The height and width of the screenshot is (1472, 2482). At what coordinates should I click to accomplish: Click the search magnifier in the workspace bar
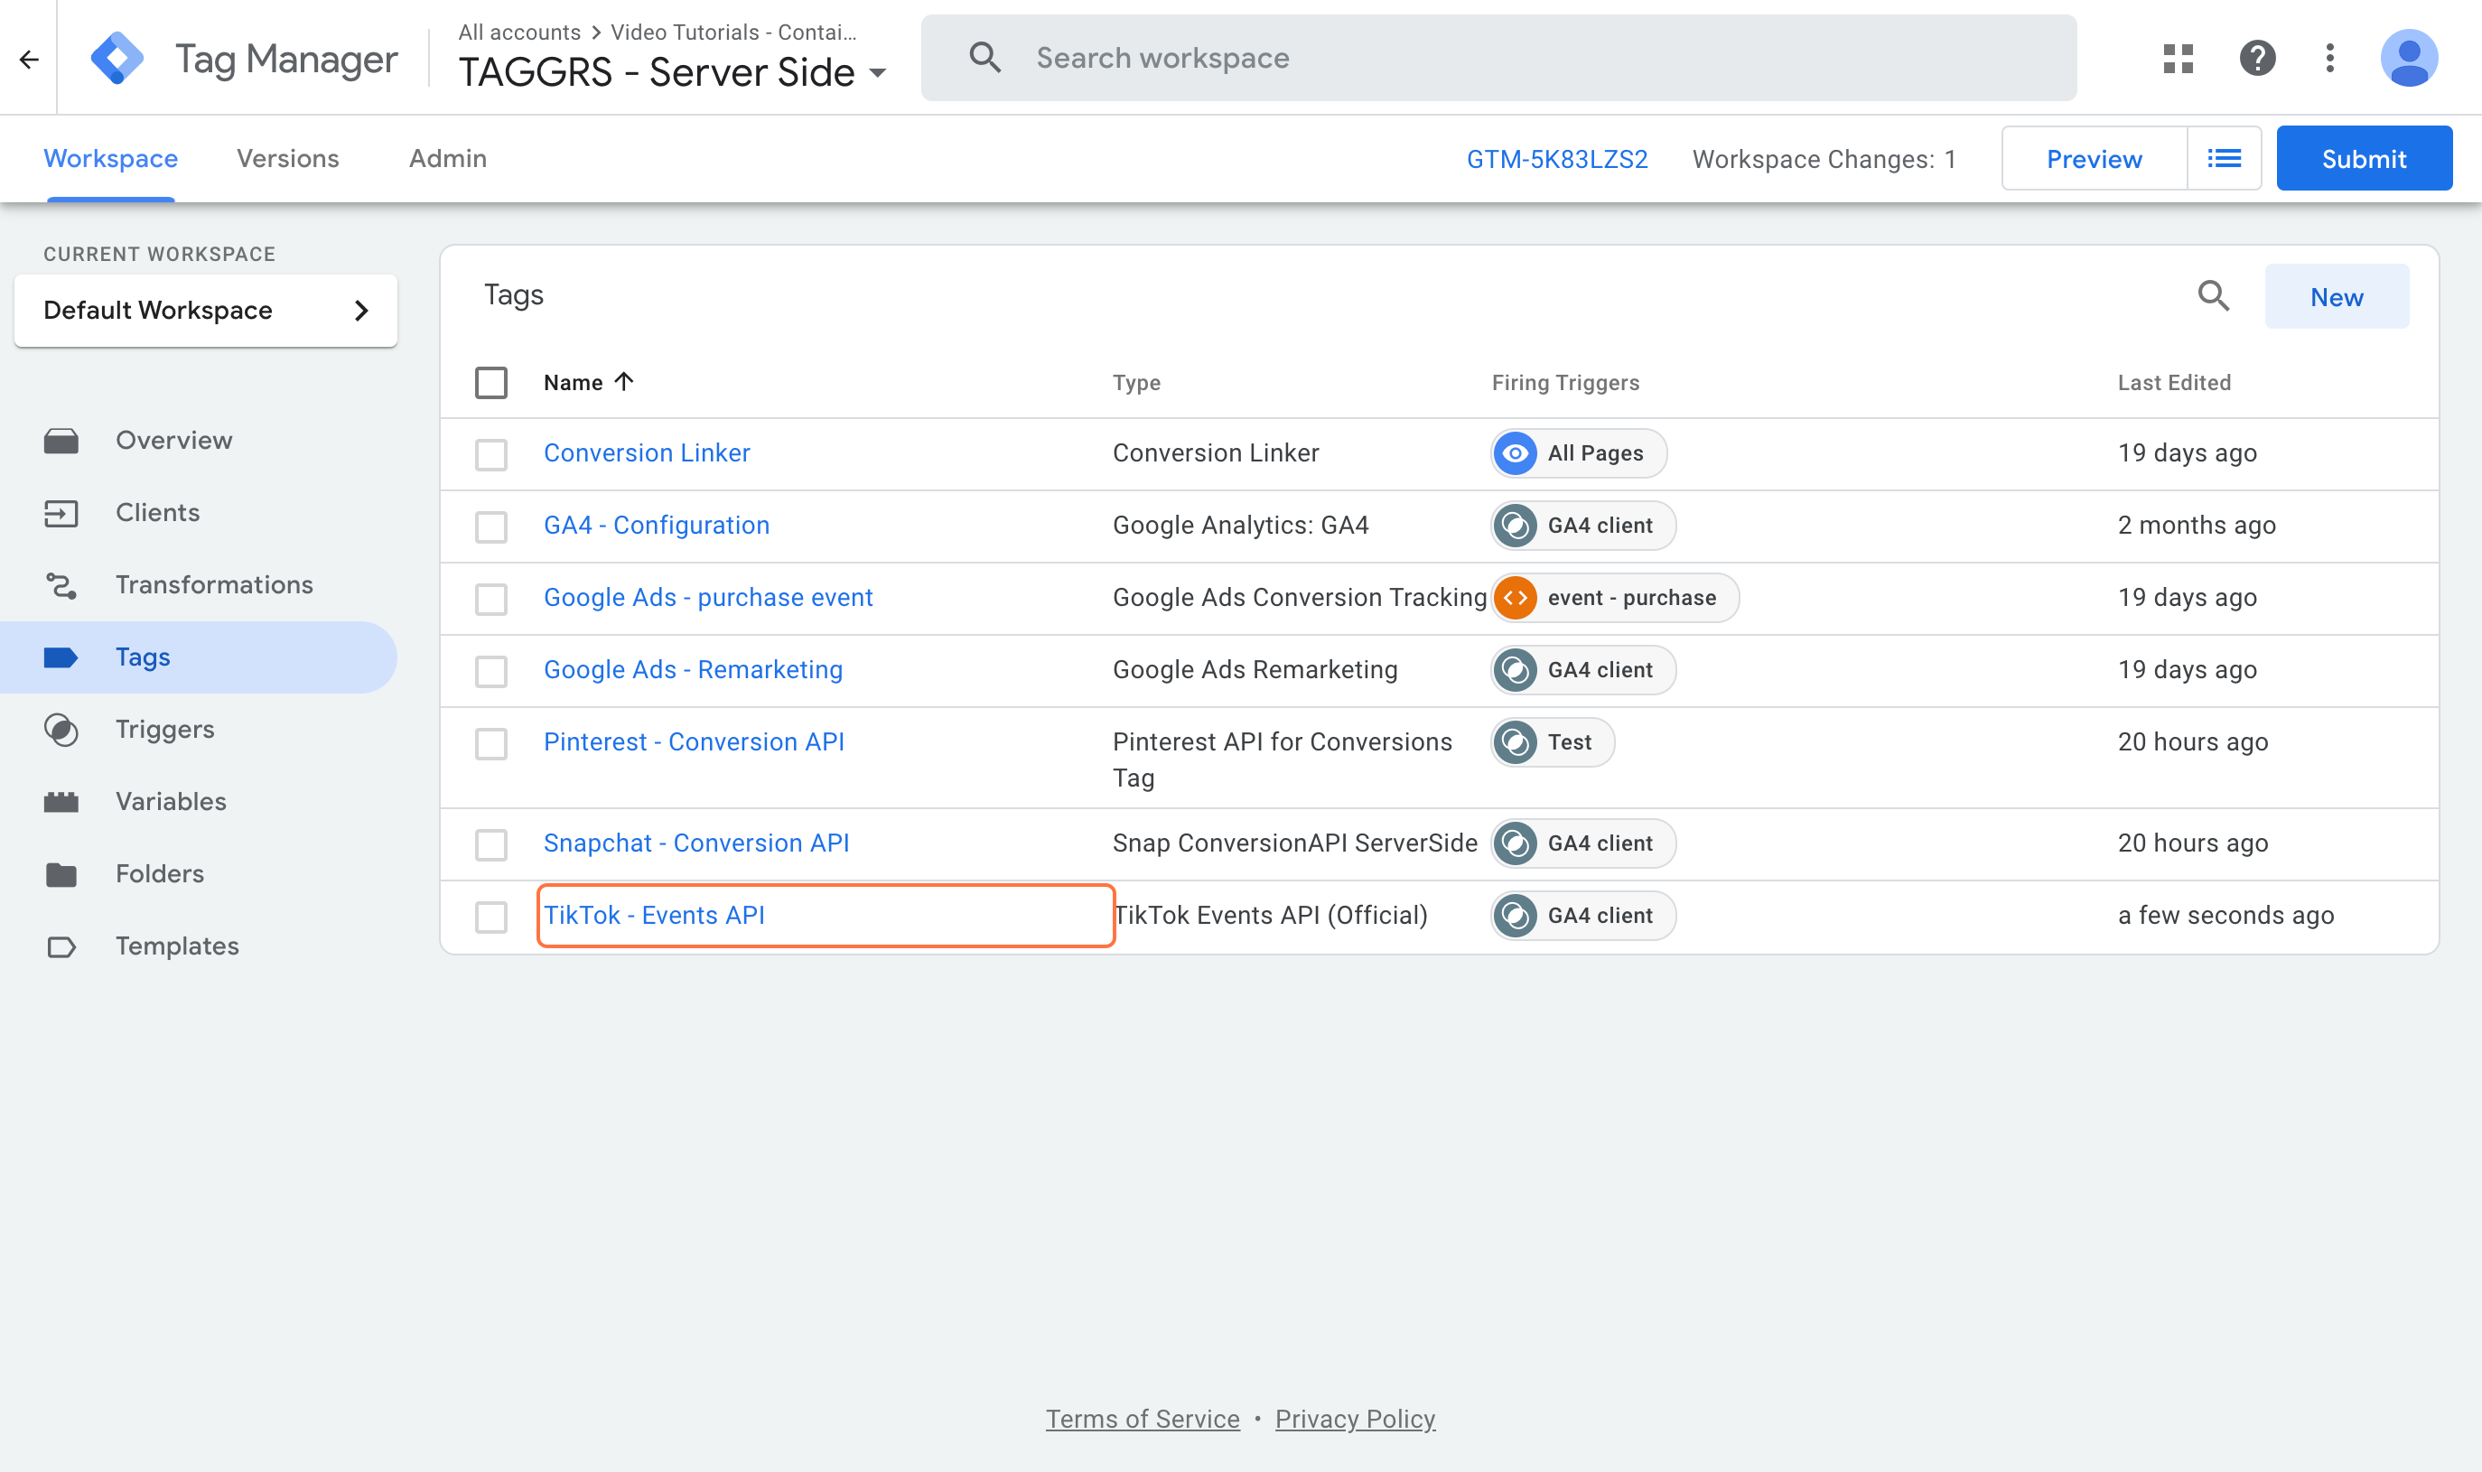coord(984,58)
